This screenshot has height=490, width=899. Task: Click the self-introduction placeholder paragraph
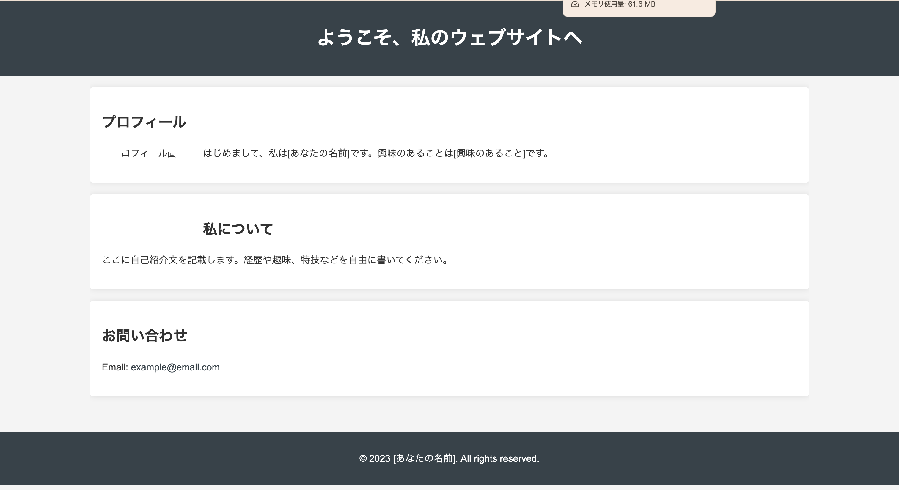(x=275, y=260)
